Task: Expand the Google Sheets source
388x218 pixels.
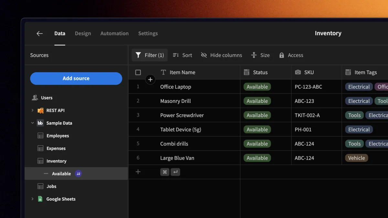Action: (x=32, y=199)
